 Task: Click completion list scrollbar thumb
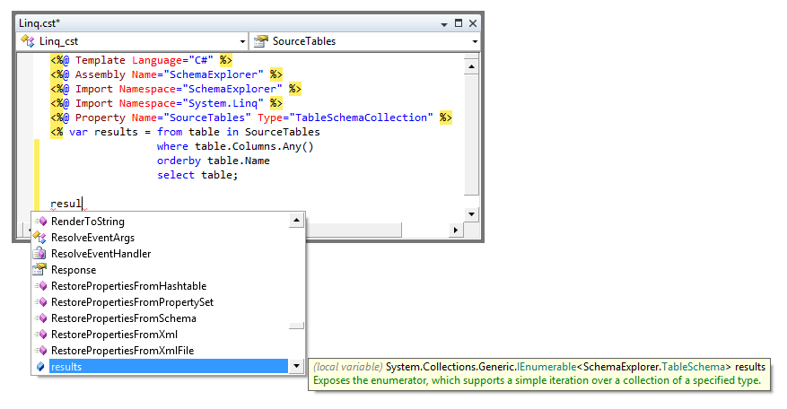297,326
